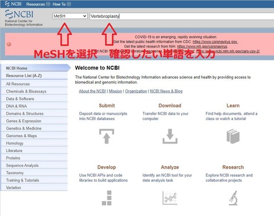Click the small NCBI top bar logo
The width and height of the screenshot is (274, 216).
tap(13, 4)
